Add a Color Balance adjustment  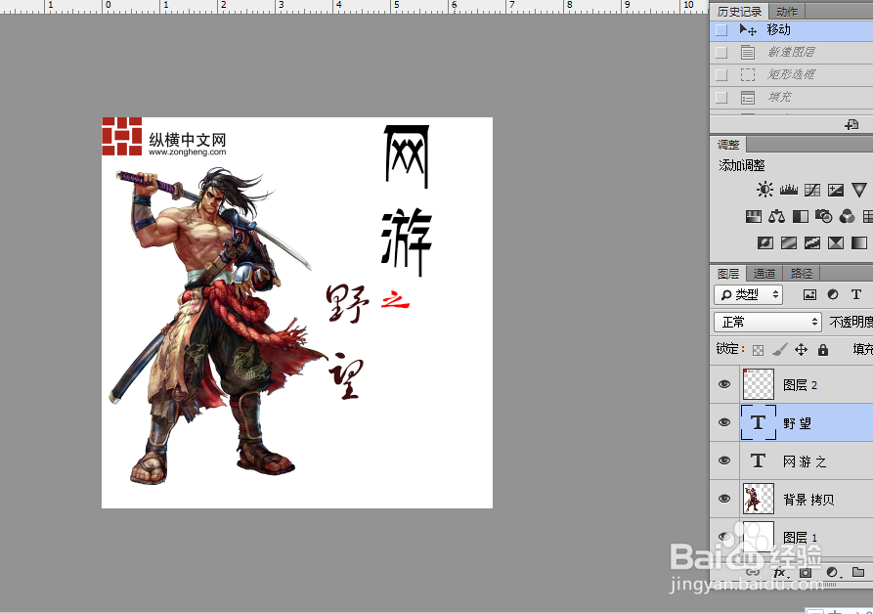tap(776, 216)
